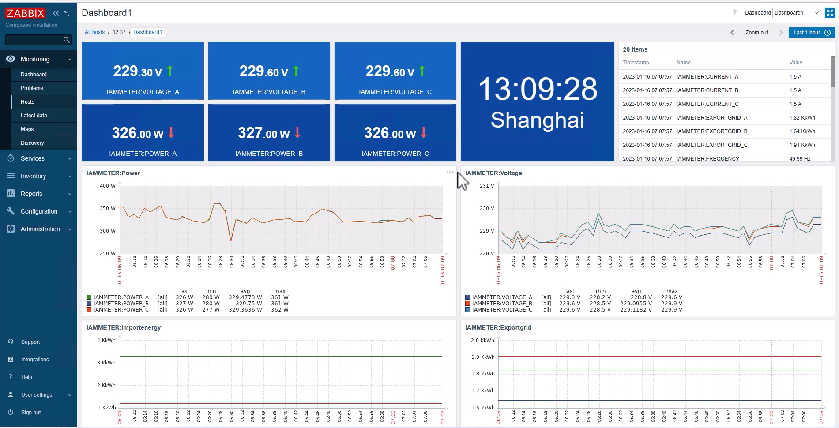Screen dimensions: 839x428
Task: Open the help question mark icon
Action: coord(734,13)
